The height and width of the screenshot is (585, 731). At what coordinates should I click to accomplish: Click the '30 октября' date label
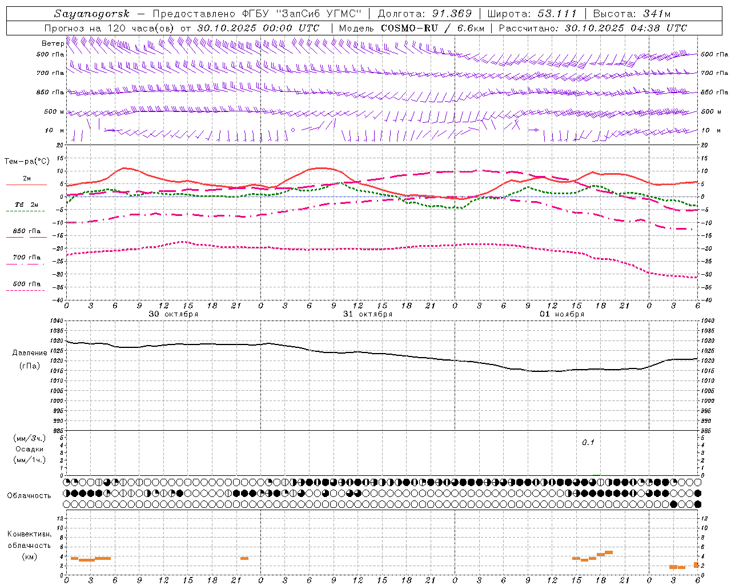174,314
